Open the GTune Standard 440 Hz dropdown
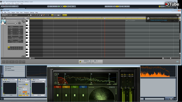Screen dimensions: 182x102 (x=40, y=82)
